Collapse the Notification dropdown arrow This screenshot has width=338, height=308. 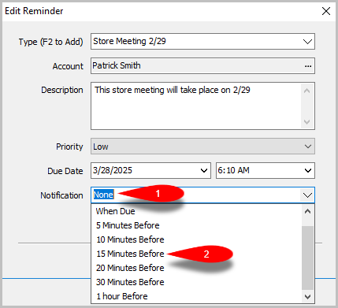point(307,195)
